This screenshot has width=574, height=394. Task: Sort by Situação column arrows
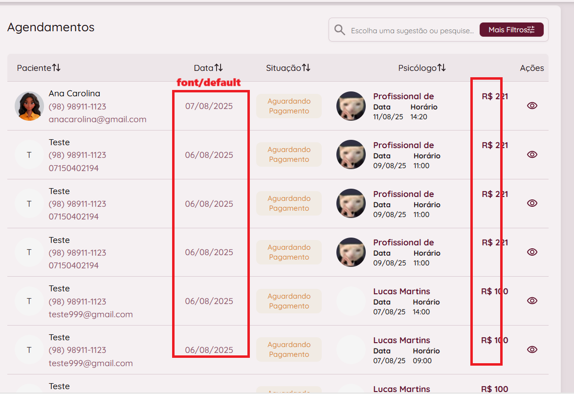click(306, 68)
